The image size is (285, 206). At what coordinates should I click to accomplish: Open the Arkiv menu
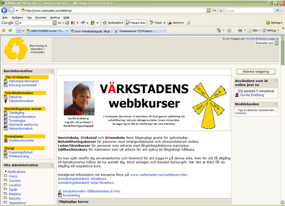[x=5, y=17]
